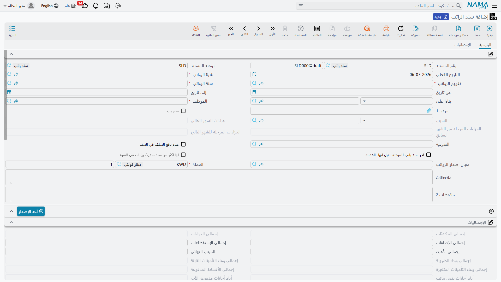The height and width of the screenshot is (282, 501).
Task: Click طباعة متعددة (Multi print) icon
Action: point(367,28)
